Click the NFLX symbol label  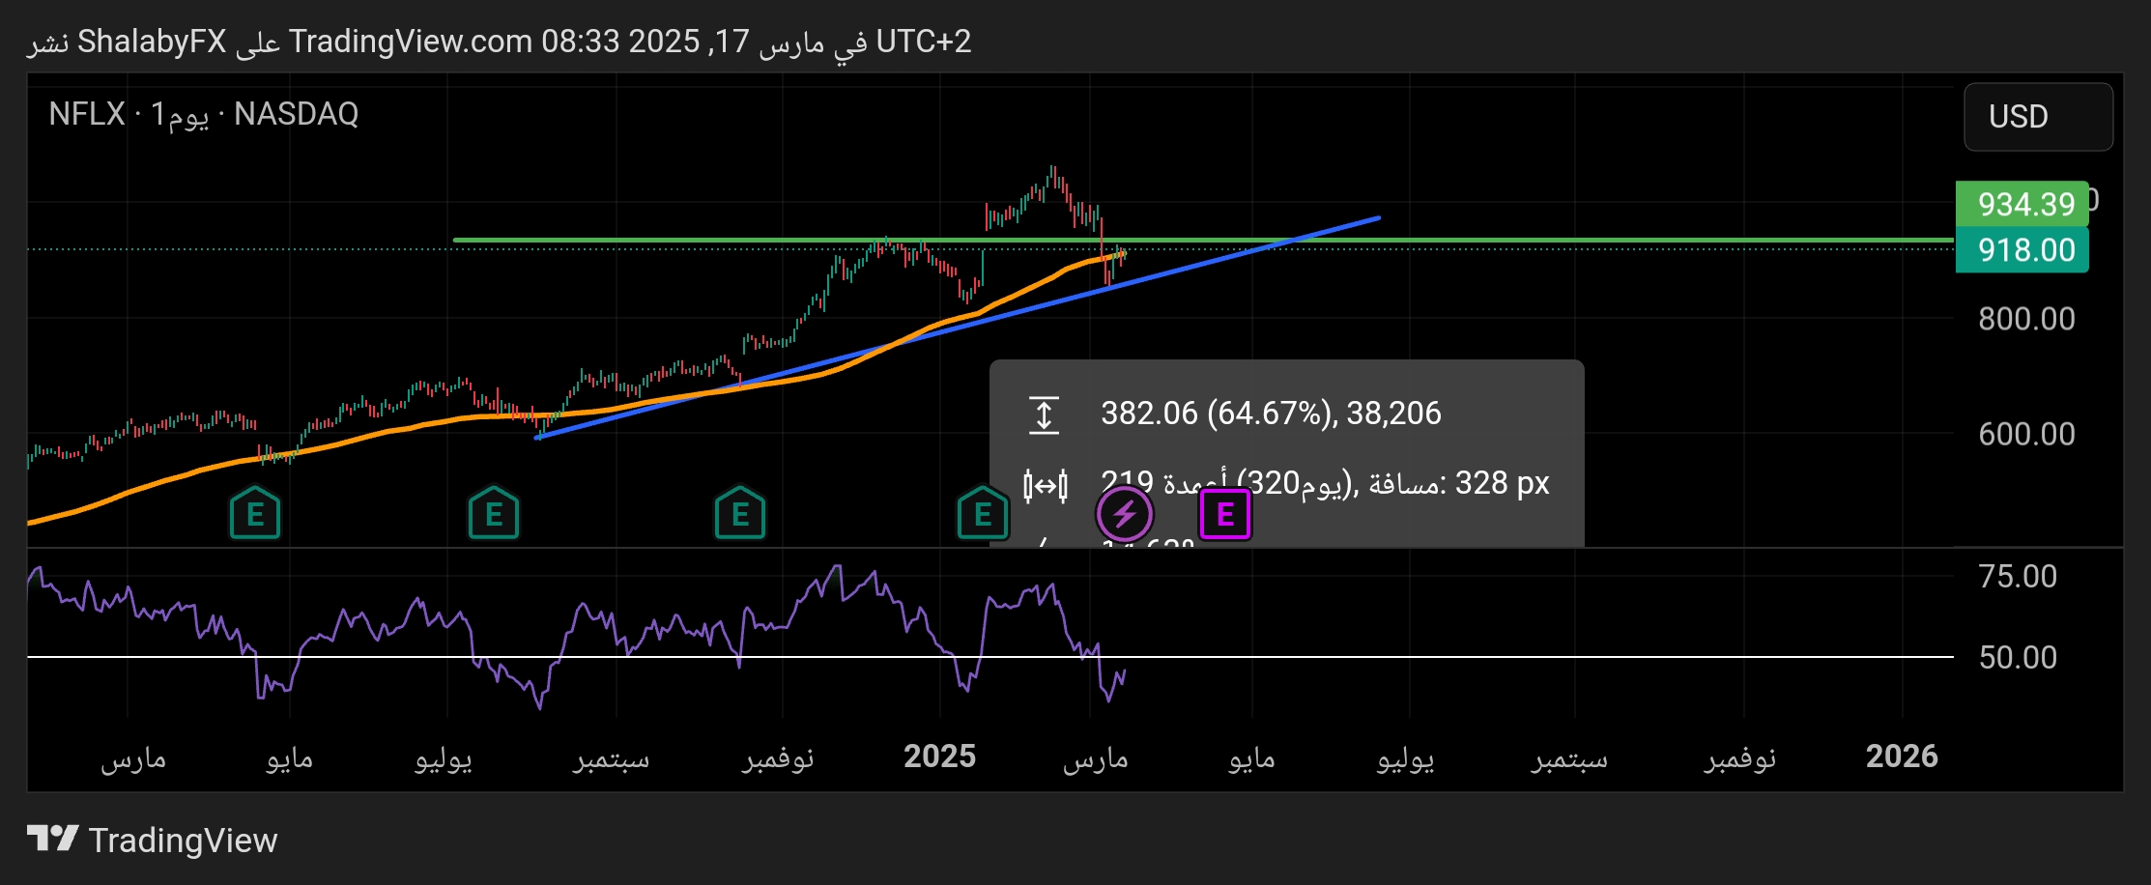87,114
